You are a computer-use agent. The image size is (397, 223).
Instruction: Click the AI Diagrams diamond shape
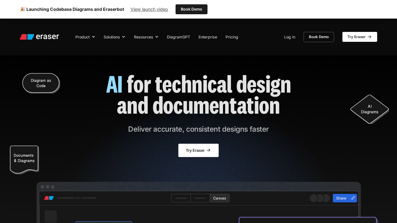(369, 109)
